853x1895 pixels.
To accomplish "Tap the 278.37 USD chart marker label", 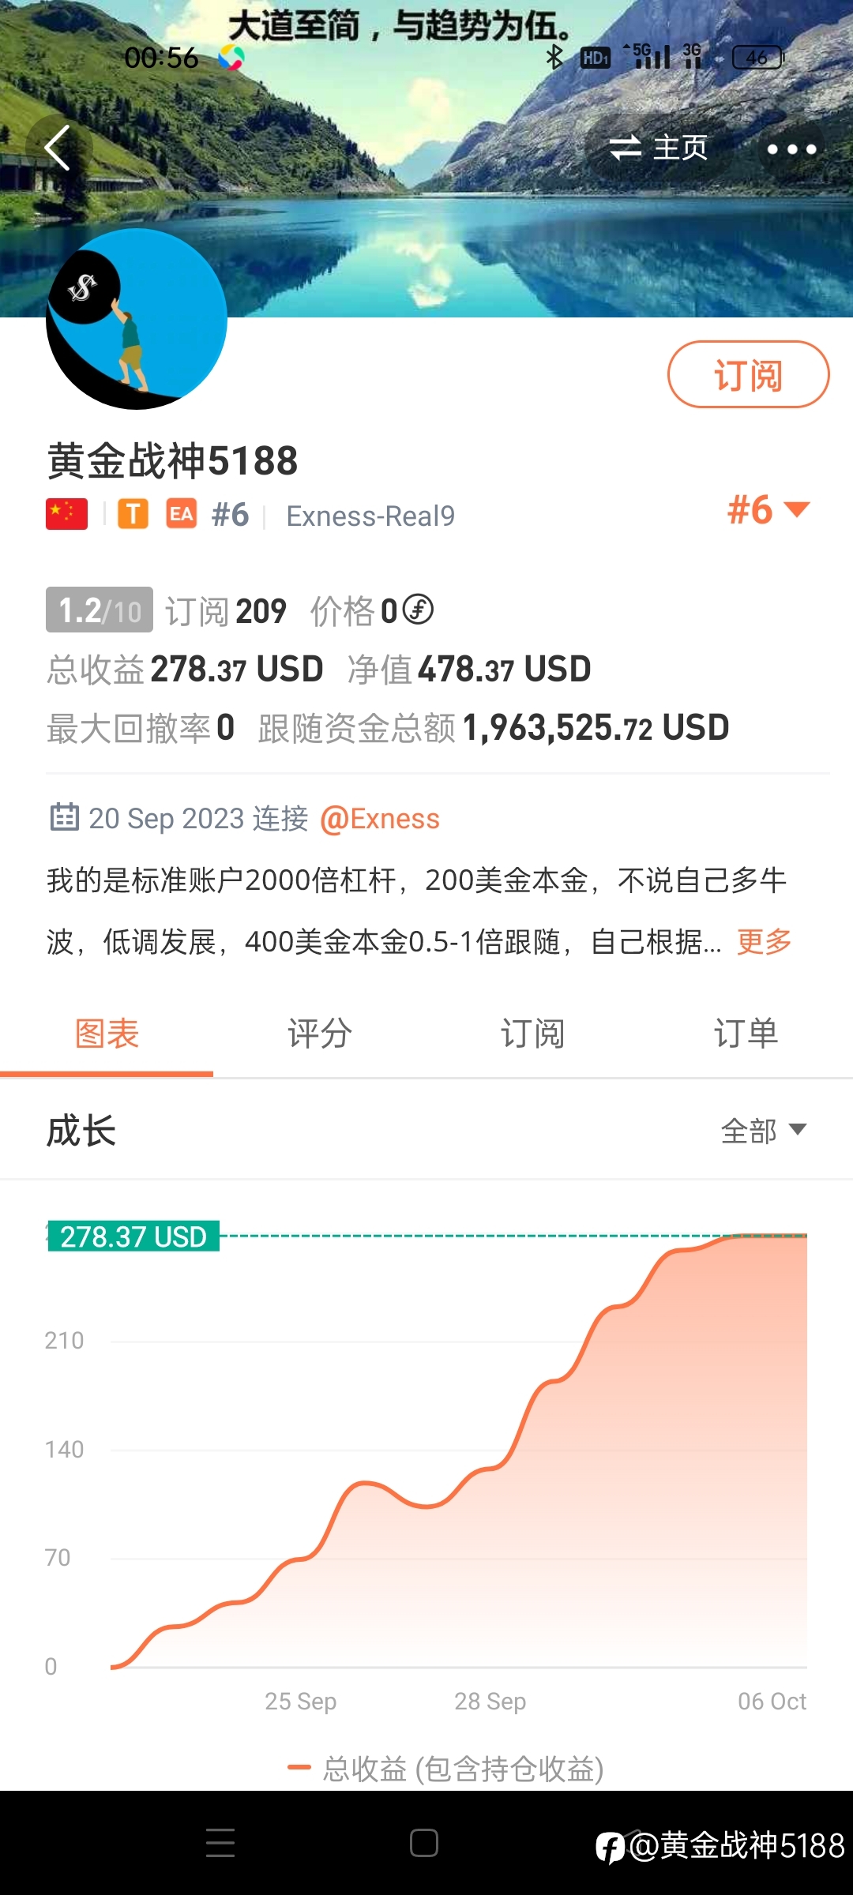I will [x=133, y=1236].
